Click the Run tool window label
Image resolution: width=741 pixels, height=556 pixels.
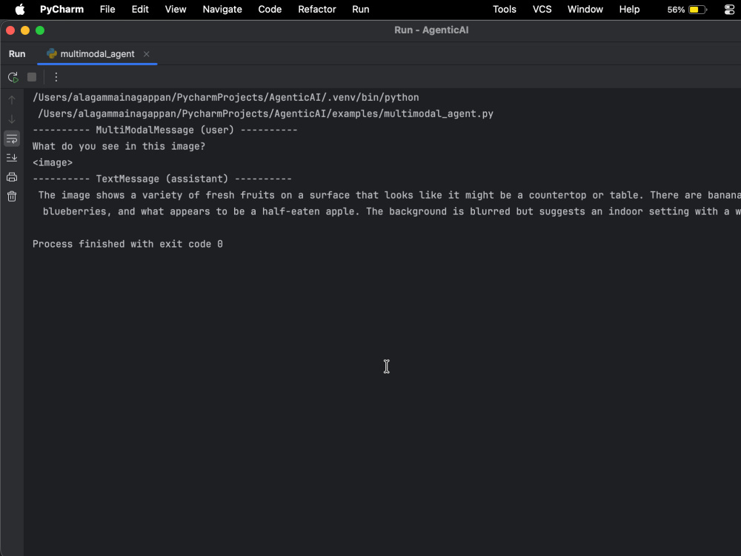click(x=17, y=54)
